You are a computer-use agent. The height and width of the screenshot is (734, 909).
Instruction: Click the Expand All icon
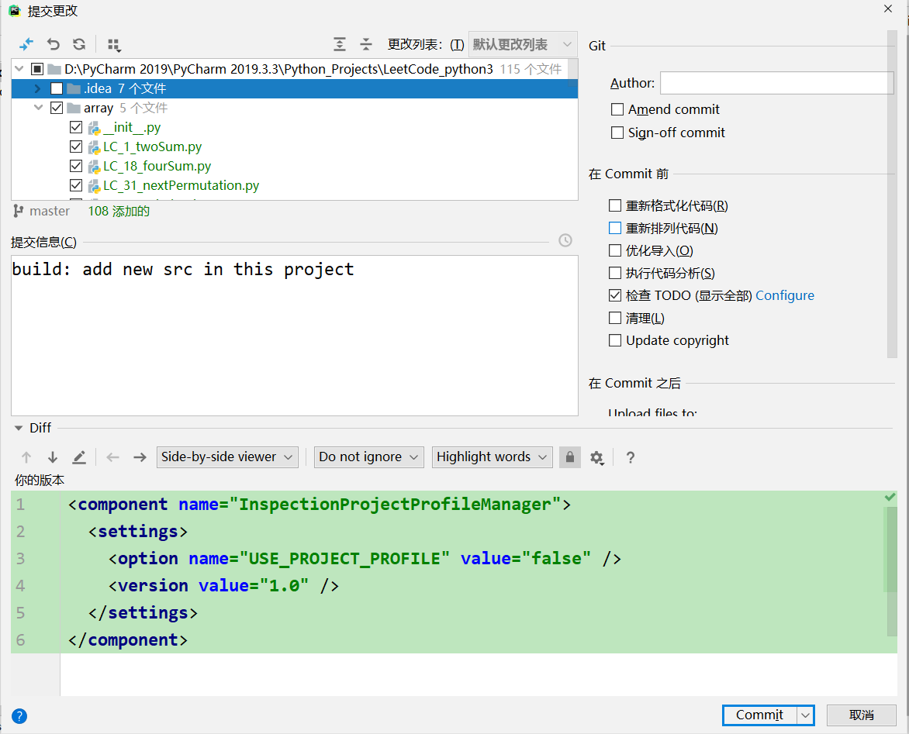coord(340,44)
